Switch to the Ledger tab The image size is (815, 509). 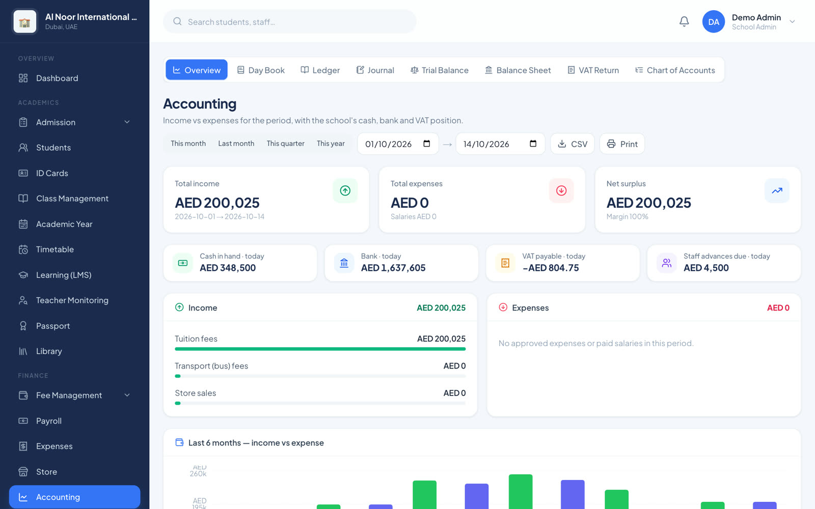tap(320, 70)
